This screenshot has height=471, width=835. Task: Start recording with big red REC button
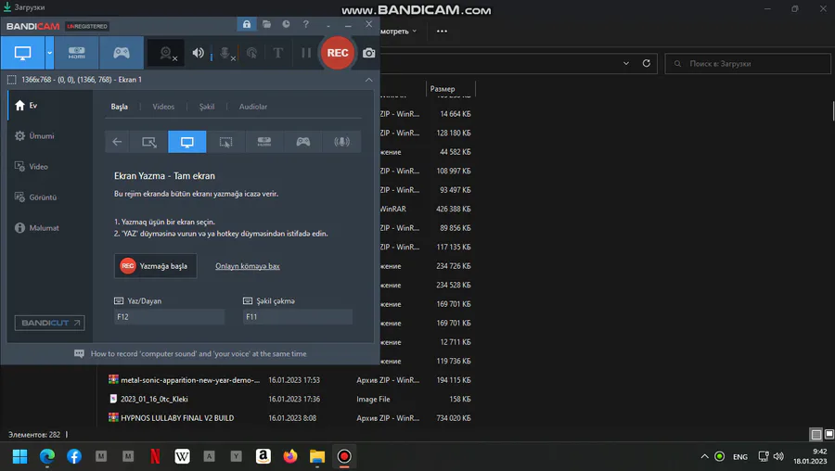[x=338, y=53]
